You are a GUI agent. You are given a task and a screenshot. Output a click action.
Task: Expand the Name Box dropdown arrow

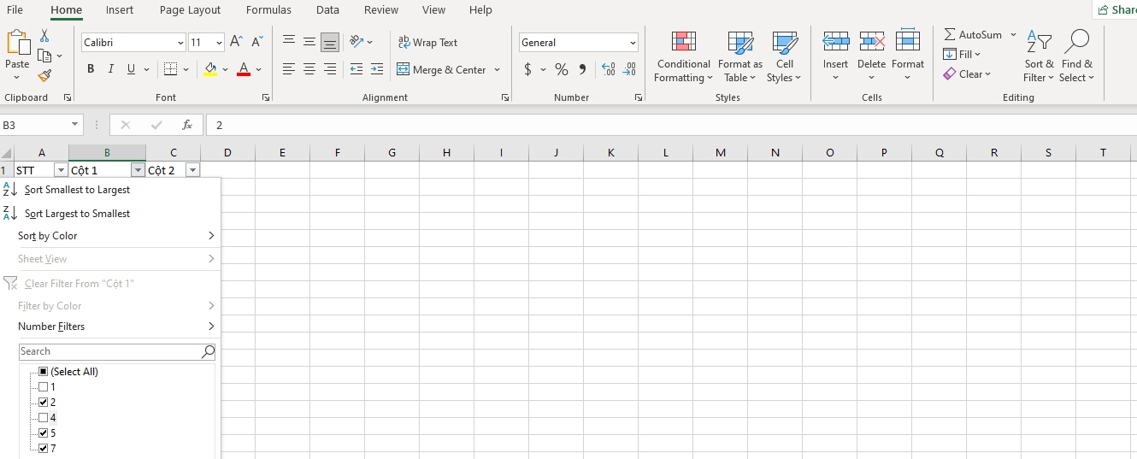click(x=74, y=125)
